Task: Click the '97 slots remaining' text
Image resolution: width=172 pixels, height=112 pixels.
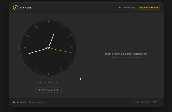Action: pyautogui.click(x=37, y=102)
